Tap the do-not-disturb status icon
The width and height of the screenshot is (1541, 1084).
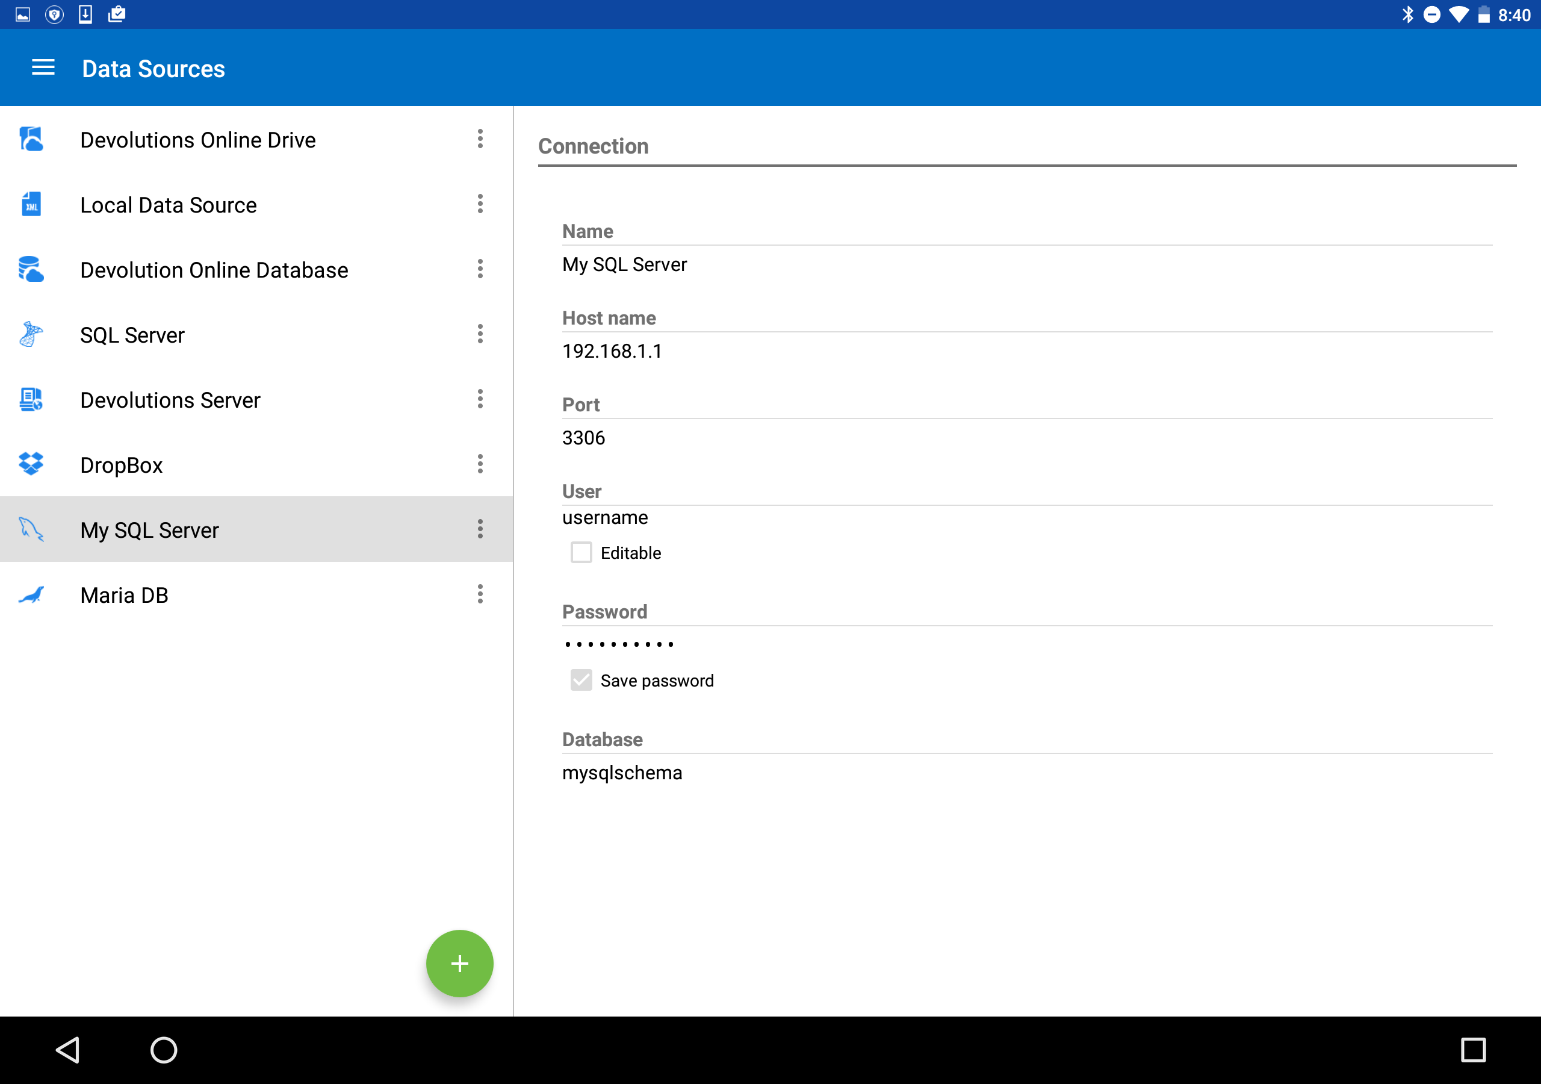(x=1431, y=15)
